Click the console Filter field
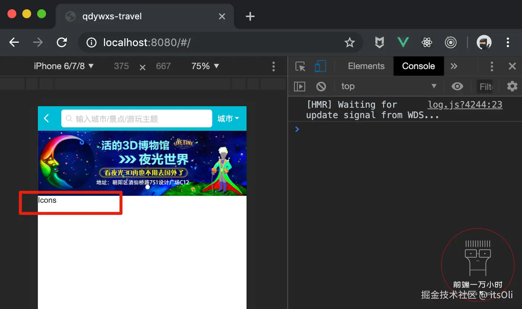This screenshot has width=522, height=309. [485, 87]
